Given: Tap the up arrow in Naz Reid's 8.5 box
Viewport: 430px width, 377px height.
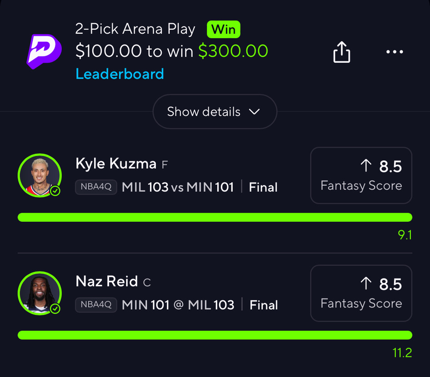Looking at the screenshot, I should [x=366, y=284].
